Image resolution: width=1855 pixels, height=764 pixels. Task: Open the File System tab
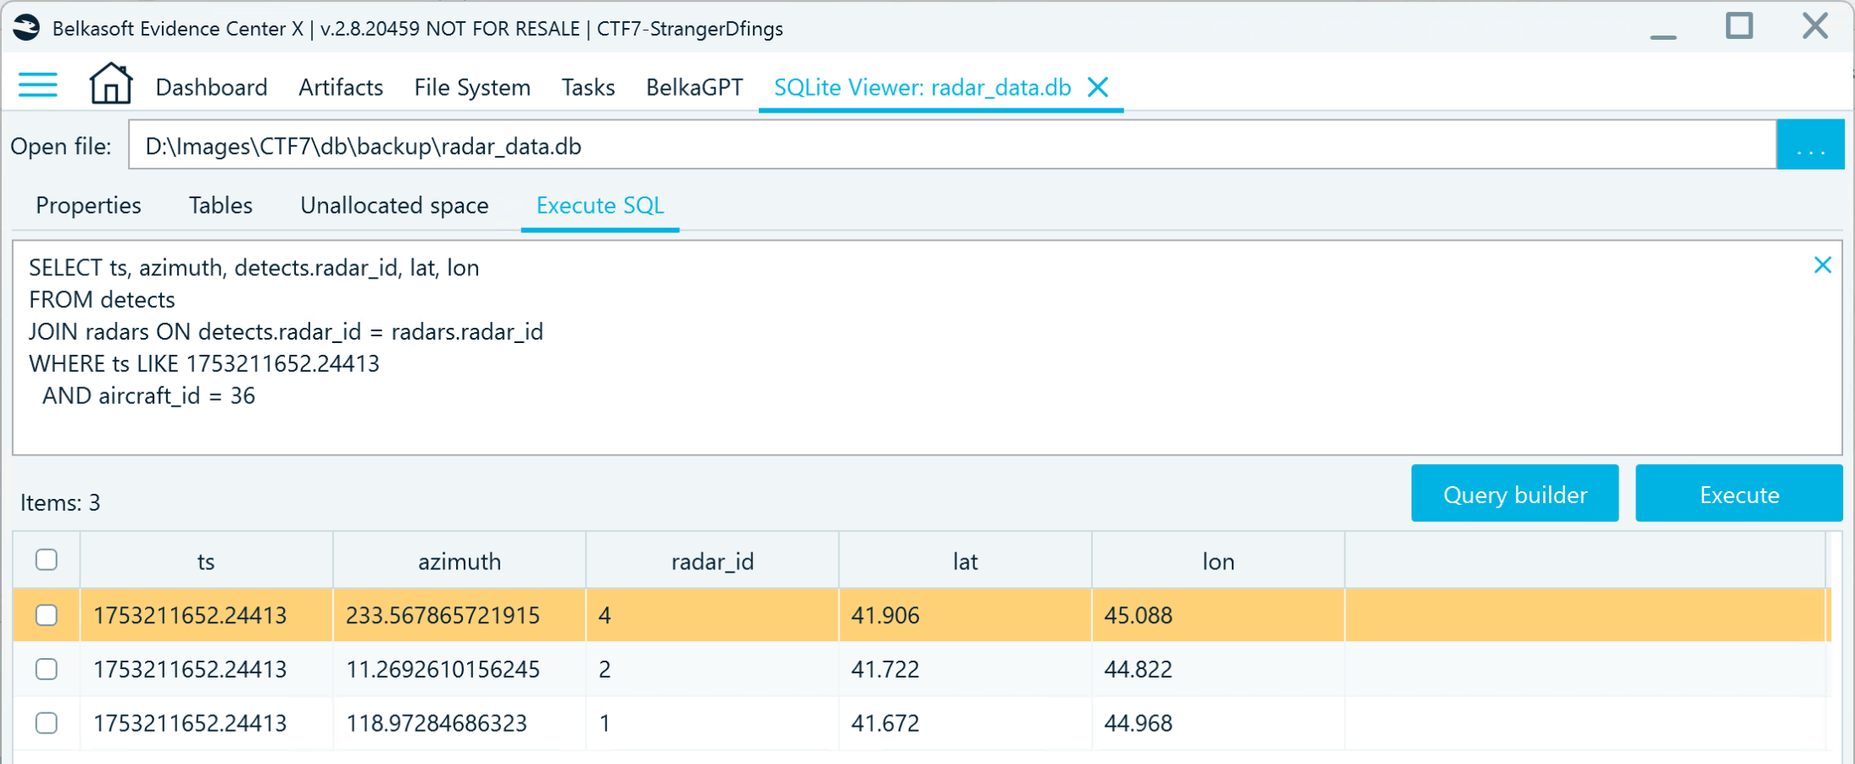(472, 87)
